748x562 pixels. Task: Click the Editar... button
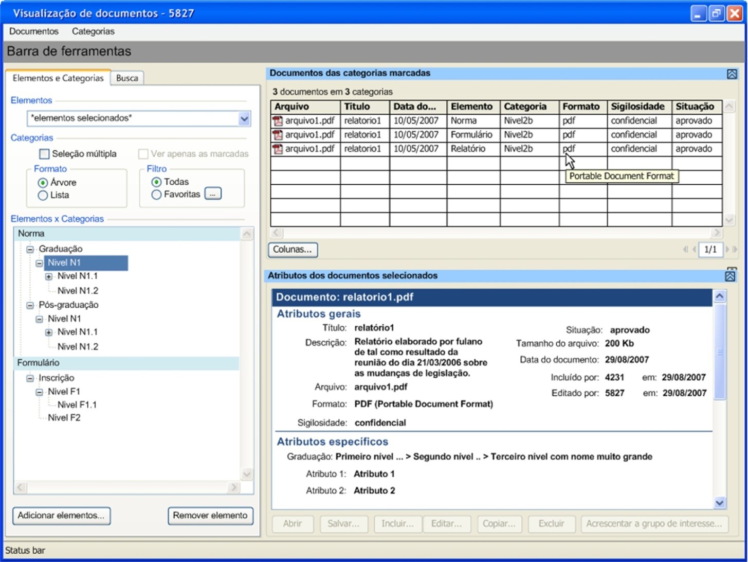(x=446, y=524)
